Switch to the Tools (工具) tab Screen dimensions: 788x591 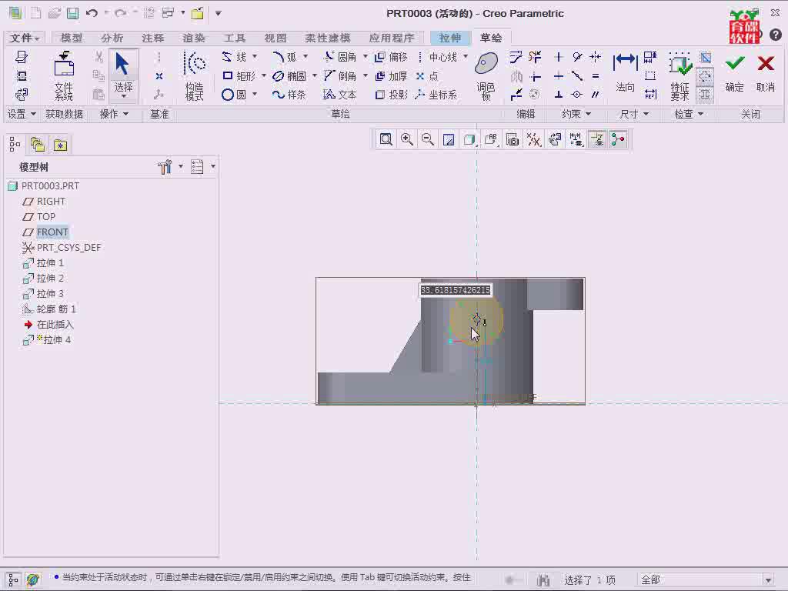[234, 38]
